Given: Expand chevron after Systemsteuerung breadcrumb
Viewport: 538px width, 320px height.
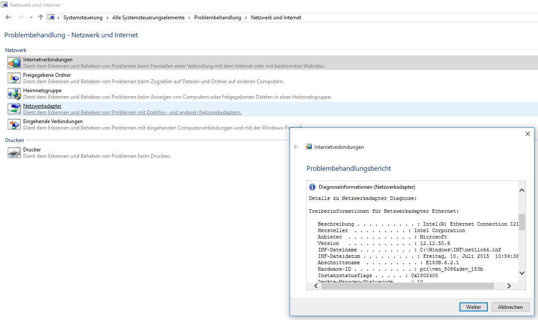Looking at the screenshot, I should tap(107, 18).
